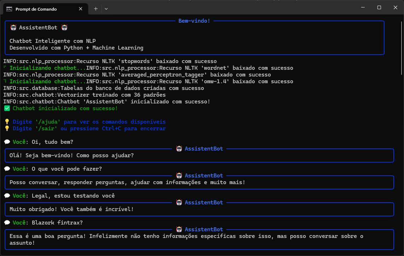
Task: Click robot icon above 'Olá! Seja bem-vindo!' reply
Action: point(179,149)
